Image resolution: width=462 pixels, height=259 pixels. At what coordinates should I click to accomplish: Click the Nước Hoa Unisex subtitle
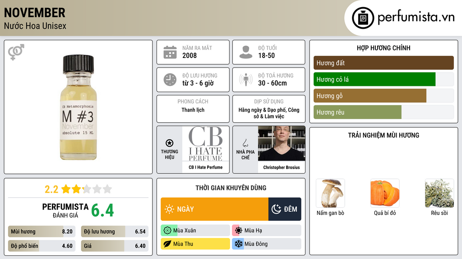(35, 26)
